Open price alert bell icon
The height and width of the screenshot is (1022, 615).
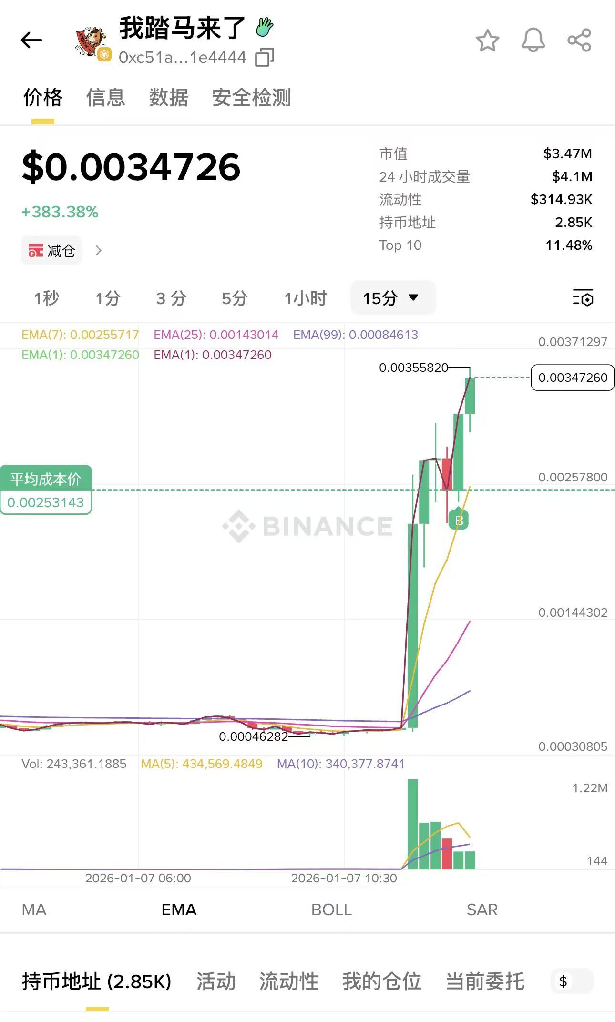click(533, 40)
